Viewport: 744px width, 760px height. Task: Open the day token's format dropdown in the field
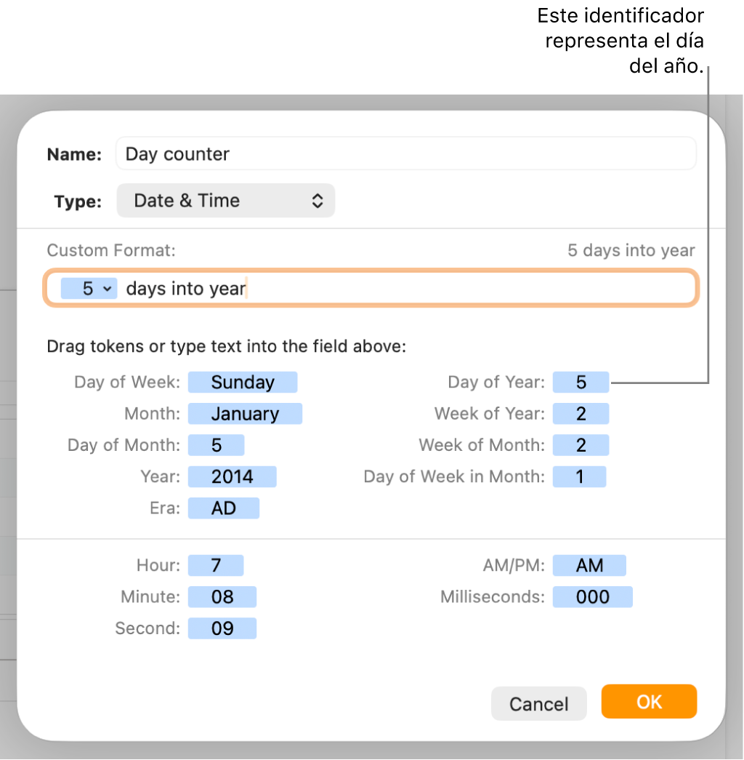click(107, 288)
